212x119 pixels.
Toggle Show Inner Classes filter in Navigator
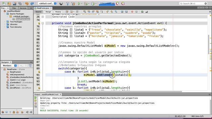(18, 112)
